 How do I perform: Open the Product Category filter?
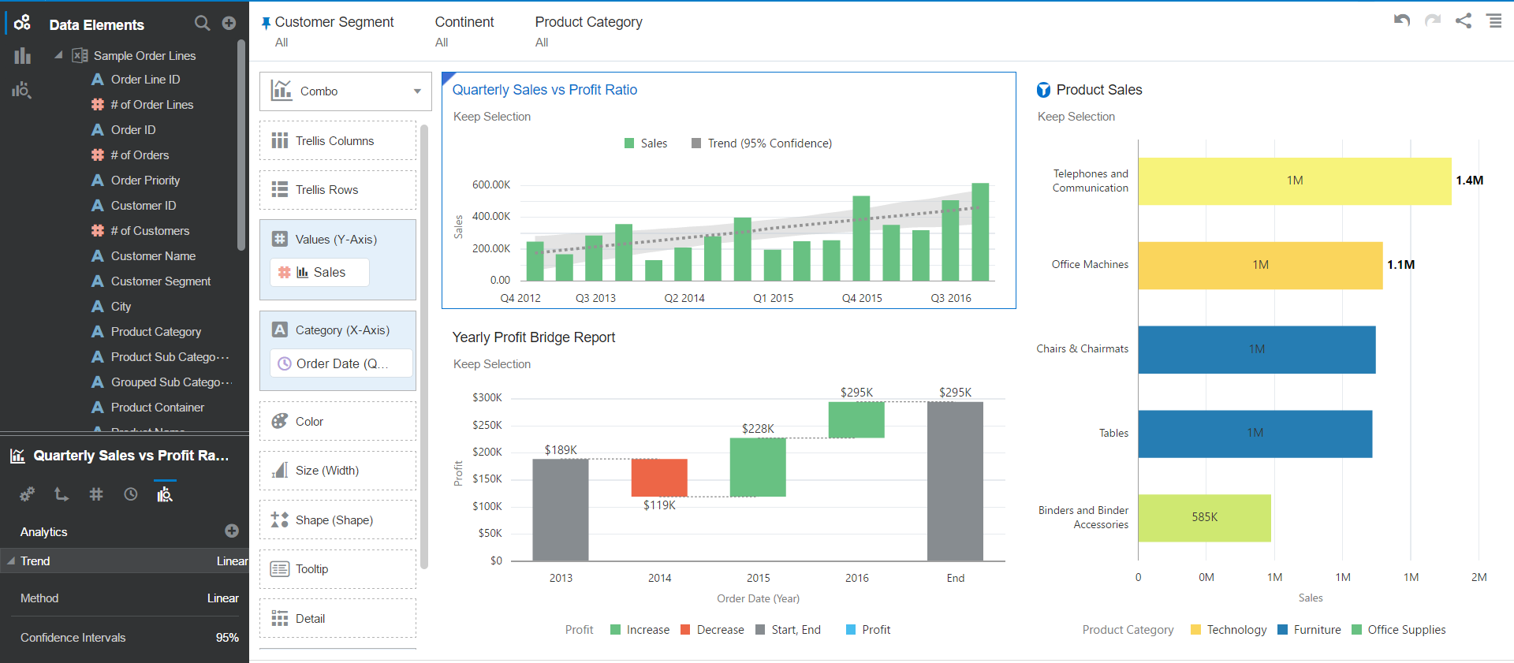click(588, 32)
